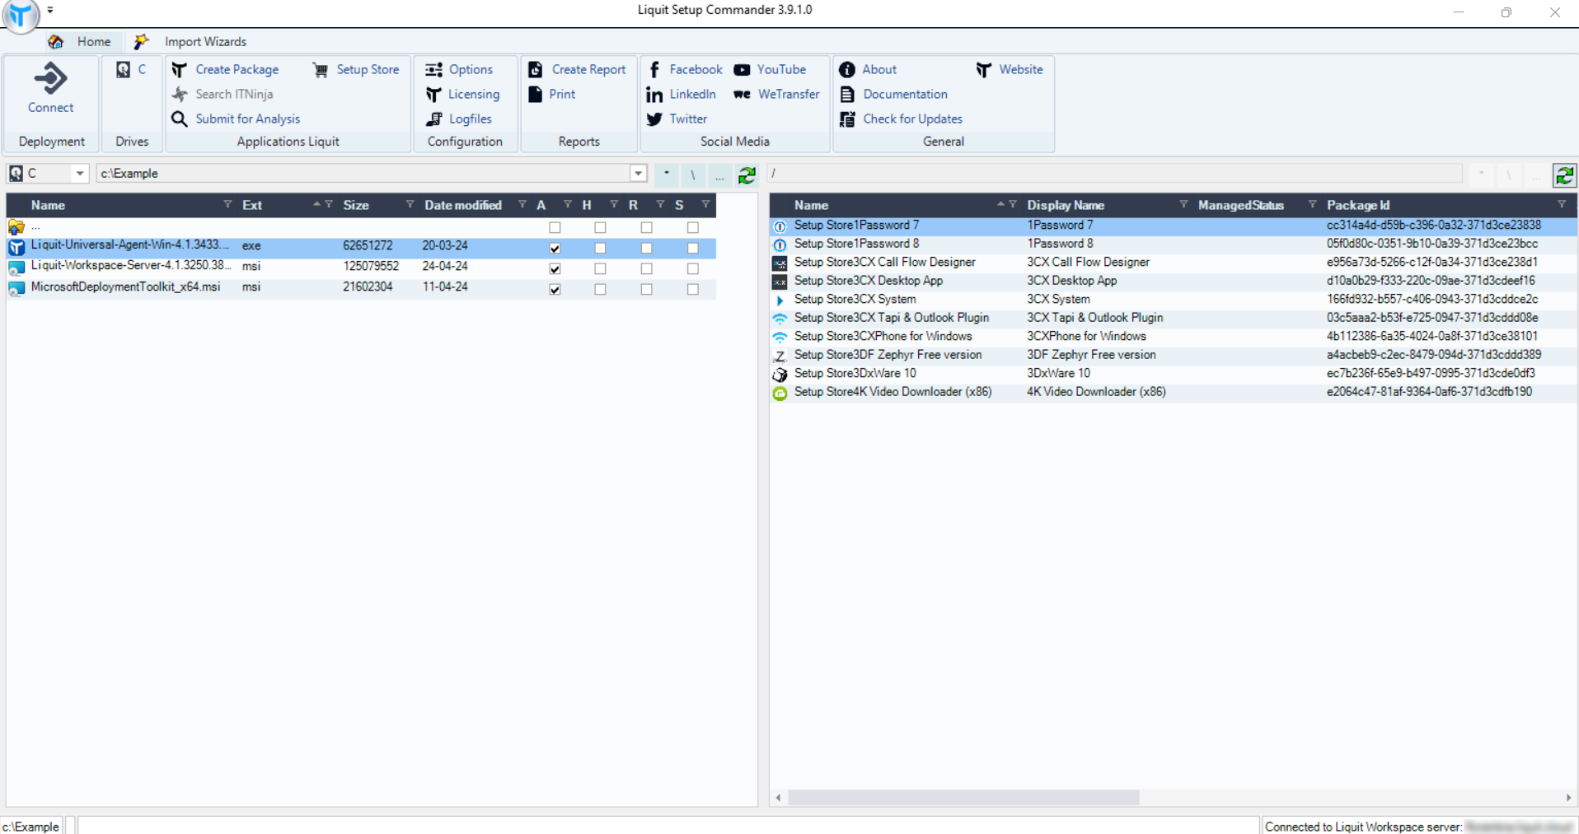Toggle S checkbox for MicrosoftDeploymentToolkit row

coord(692,289)
